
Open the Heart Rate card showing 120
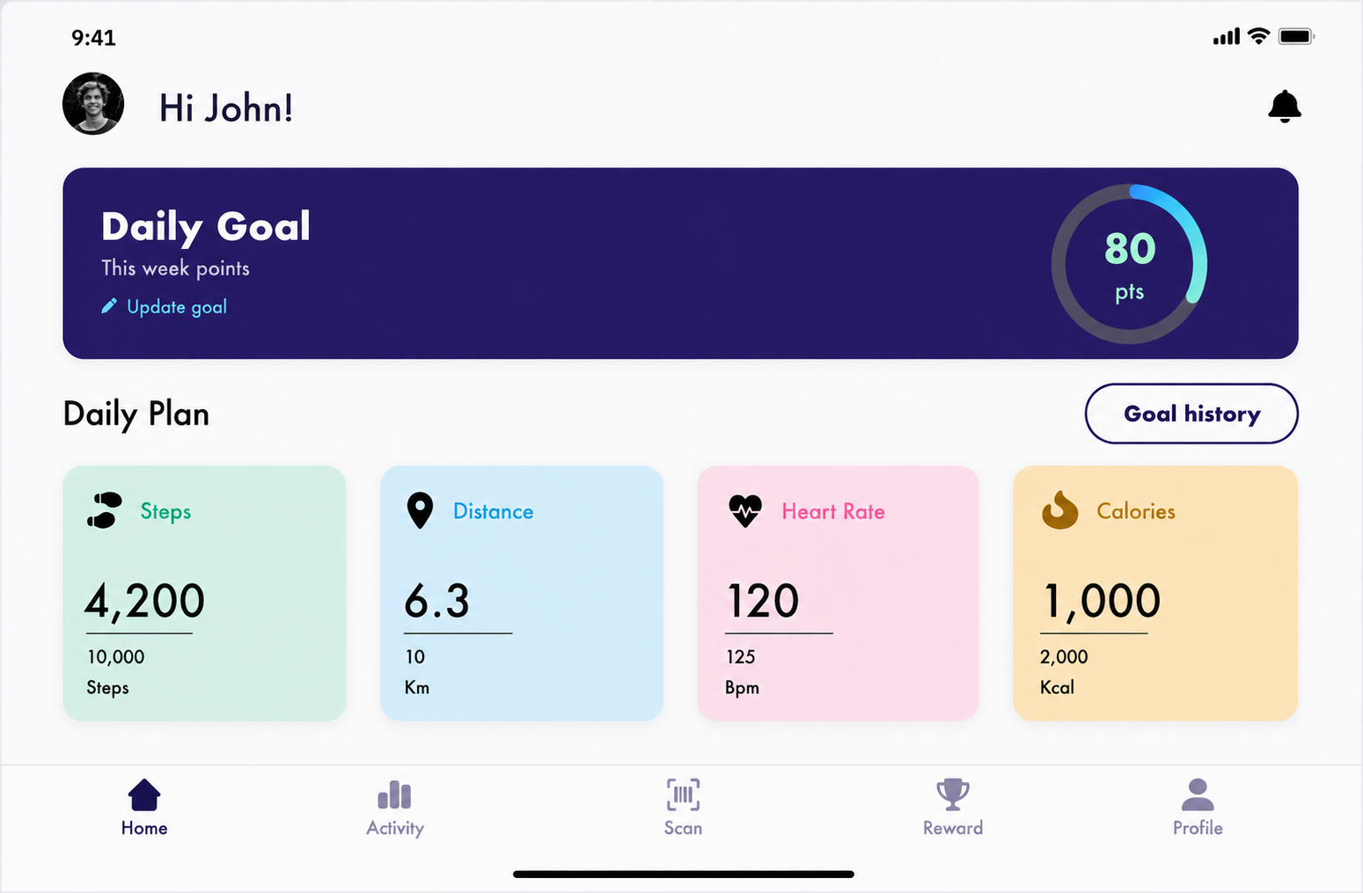pos(838,593)
